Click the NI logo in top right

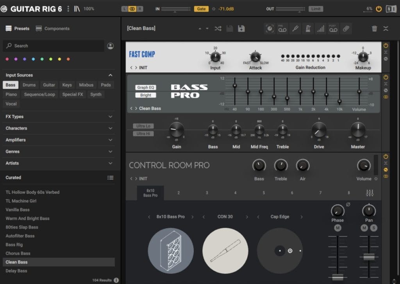click(391, 9)
